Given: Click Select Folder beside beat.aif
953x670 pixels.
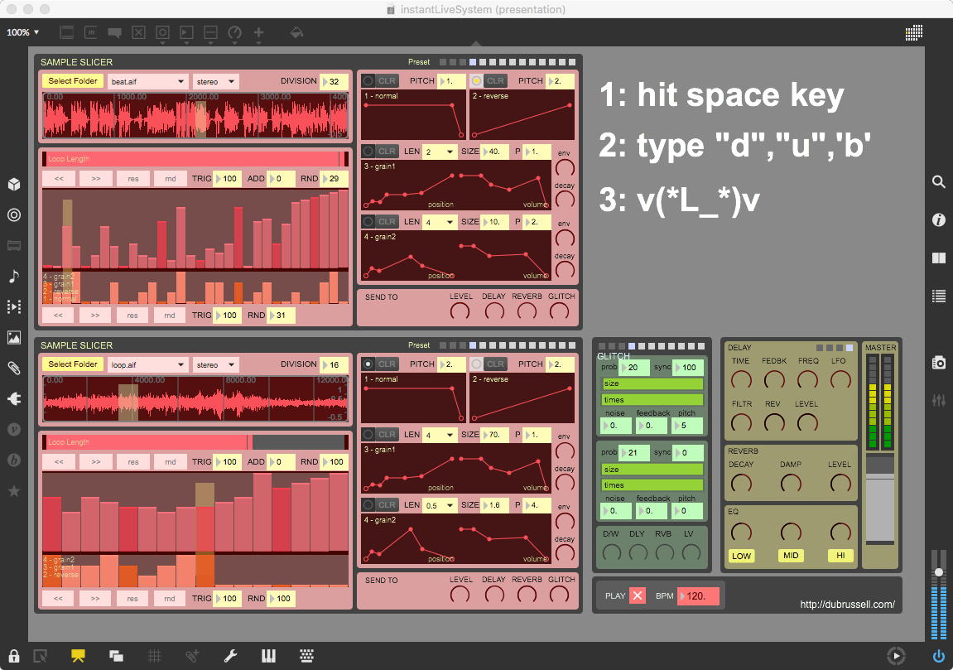Looking at the screenshot, I should click(x=73, y=81).
